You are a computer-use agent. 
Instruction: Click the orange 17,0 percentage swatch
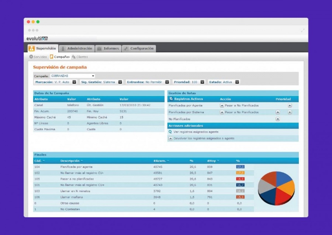click(240, 173)
